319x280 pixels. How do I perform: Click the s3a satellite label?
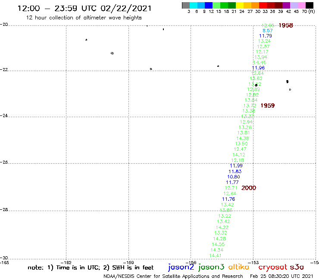click(x=297, y=267)
